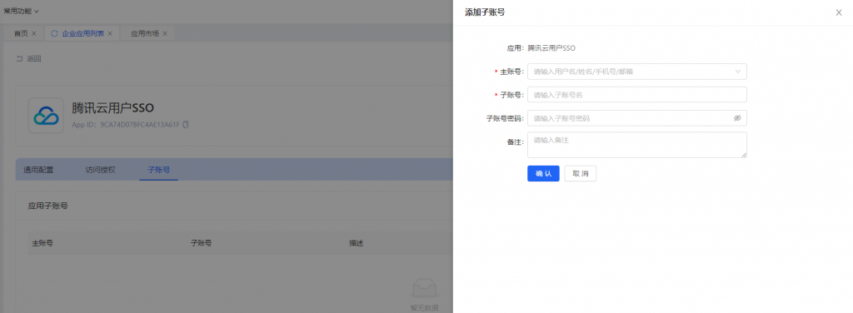Screen dimensions: 853x313
Task: Click the 添加子账号 drawer title
Action: point(485,12)
